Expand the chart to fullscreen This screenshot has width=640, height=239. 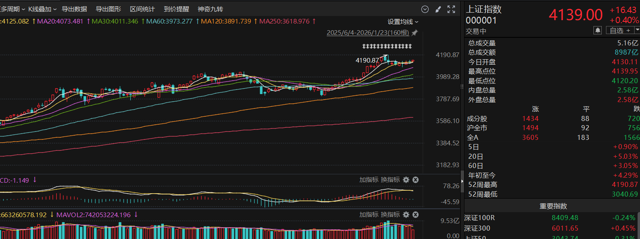coord(451,9)
